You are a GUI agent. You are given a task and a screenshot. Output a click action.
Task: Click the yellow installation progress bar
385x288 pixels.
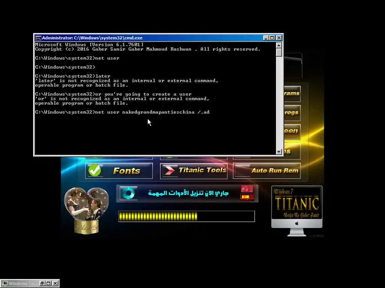click(x=186, y=216)
